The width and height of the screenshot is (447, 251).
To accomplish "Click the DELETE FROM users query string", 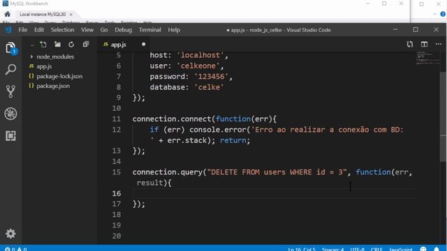I will [277, 172].
